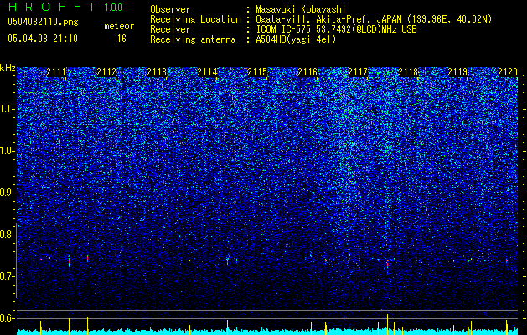The height and width of the screenshot is (335, 527).
Task: Click the 'Receiving Location' label
Action: pos(195,19)
